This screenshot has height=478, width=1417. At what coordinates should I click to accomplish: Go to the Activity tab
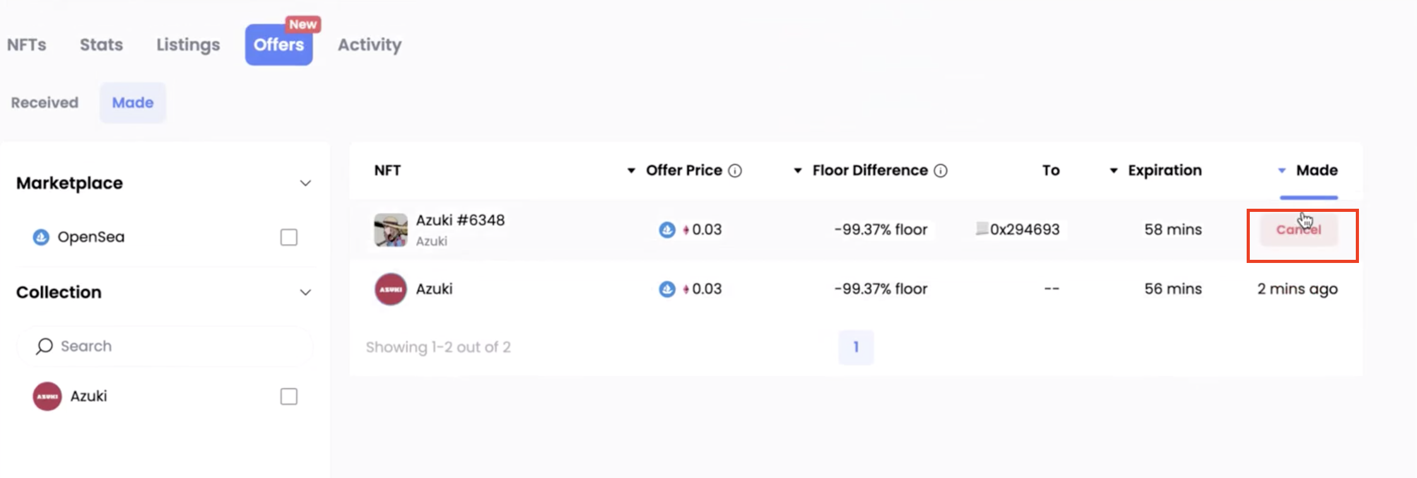370,45
